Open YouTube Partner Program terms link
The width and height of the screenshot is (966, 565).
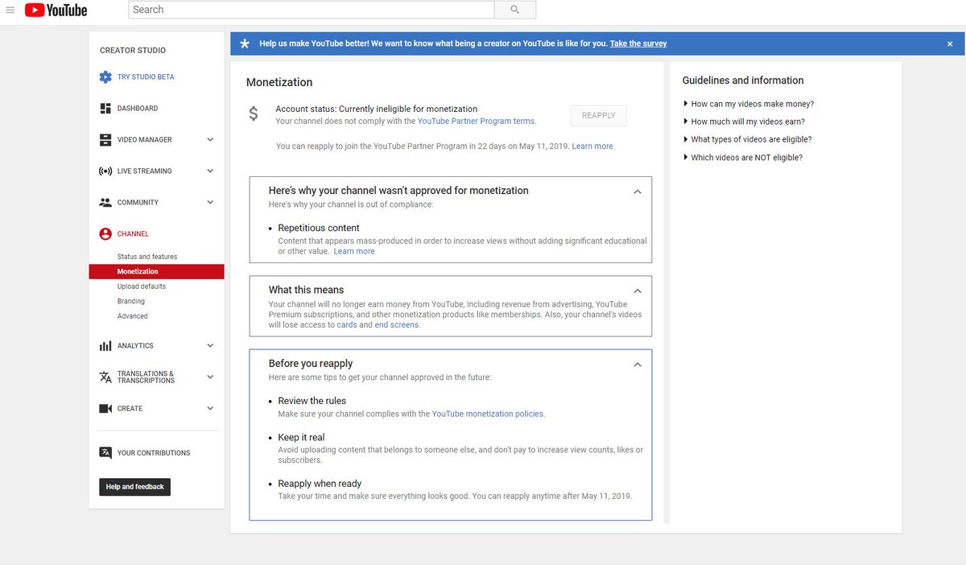pyautogui.click(x=476, y=122)
